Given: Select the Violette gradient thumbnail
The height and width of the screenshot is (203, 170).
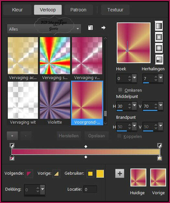Looking at the screenshot, I should (55, 100).
